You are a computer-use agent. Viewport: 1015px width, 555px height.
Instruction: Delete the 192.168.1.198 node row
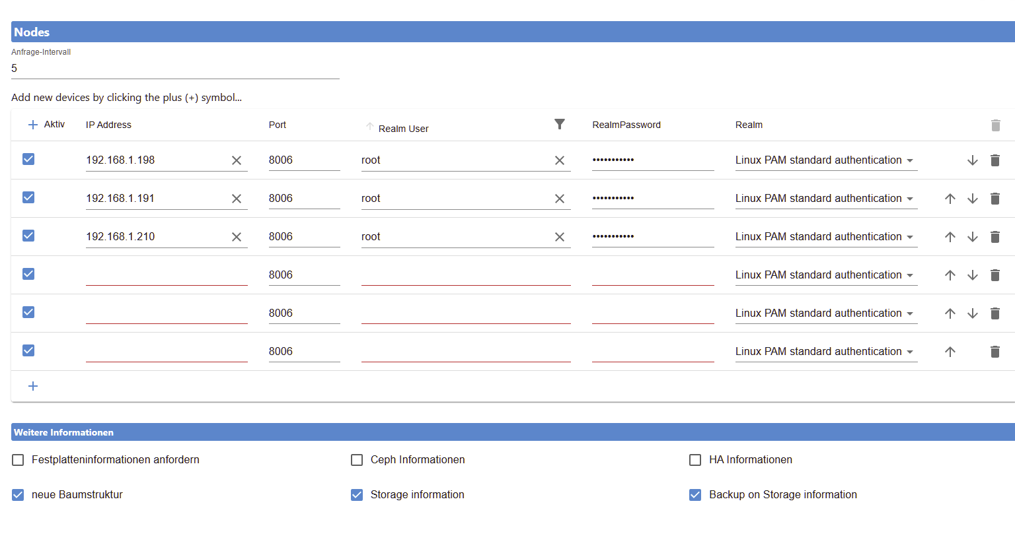pyautogui.click(x=995, y=160)
